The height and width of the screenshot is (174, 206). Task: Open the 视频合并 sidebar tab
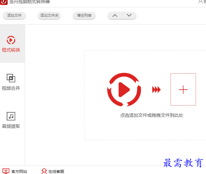11,82
